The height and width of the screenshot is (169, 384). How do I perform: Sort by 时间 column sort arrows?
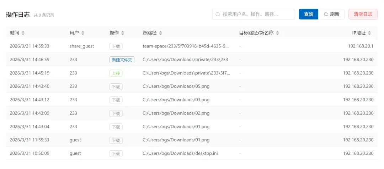pyautogui.click(x=23, y=33)
